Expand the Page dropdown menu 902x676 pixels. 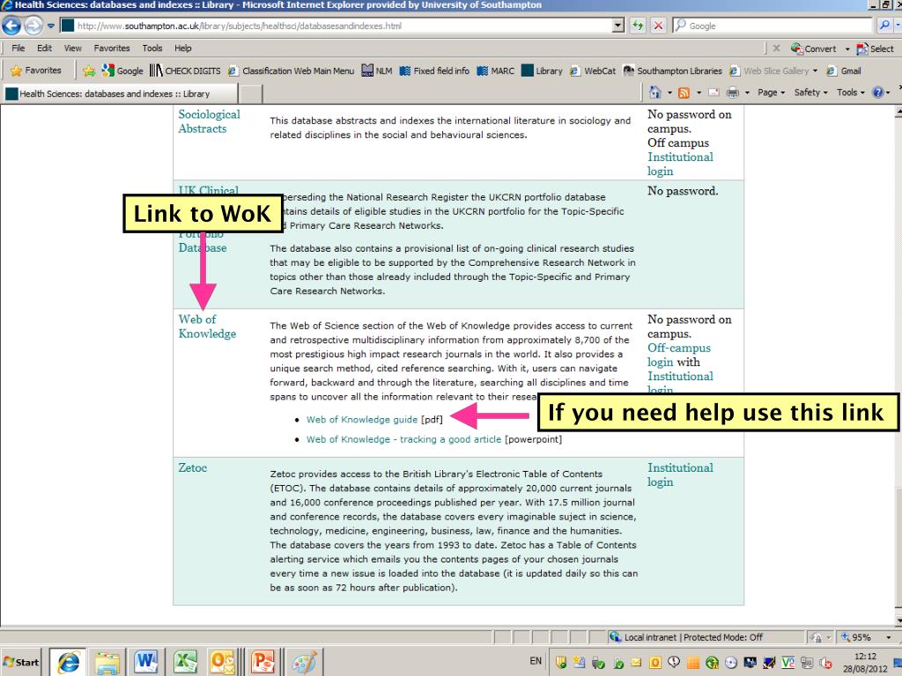coord(771,92)
